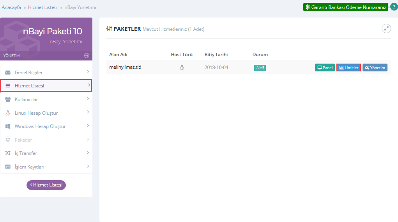Viewport: 398px width, 222px height.
Task: Open Windows Hesap Oluştur menu item
Action: point(40,126)
